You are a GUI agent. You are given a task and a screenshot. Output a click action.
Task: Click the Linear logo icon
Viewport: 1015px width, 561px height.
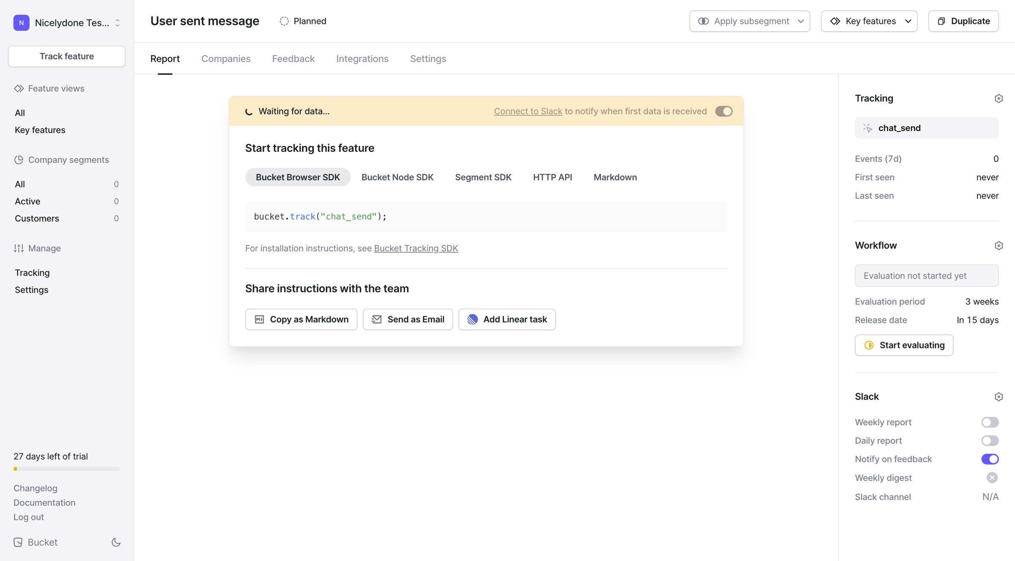point(472,319)
